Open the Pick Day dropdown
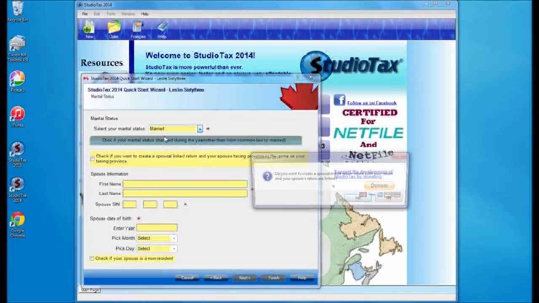Viewport: 539px width, 303px height. (174, 249)
